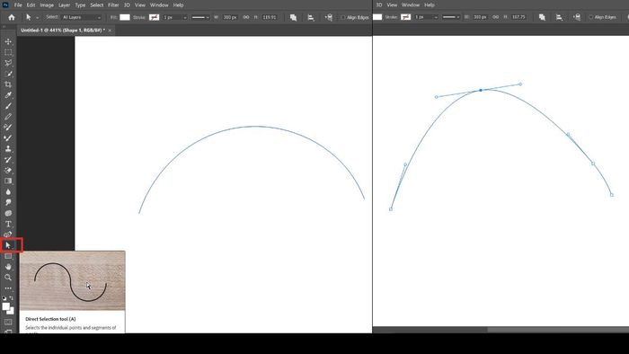Viewport: 629px width, 354px height.
Task: Click the width field in Untitled-1 window
Action: [230, 17]
